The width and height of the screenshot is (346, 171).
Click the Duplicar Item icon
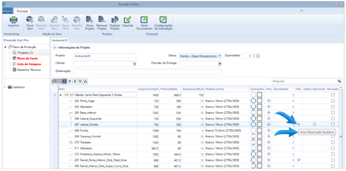coord(54,20)
